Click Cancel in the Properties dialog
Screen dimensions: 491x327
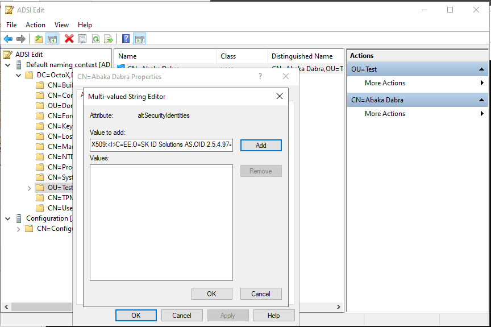(x=182, y=316)
